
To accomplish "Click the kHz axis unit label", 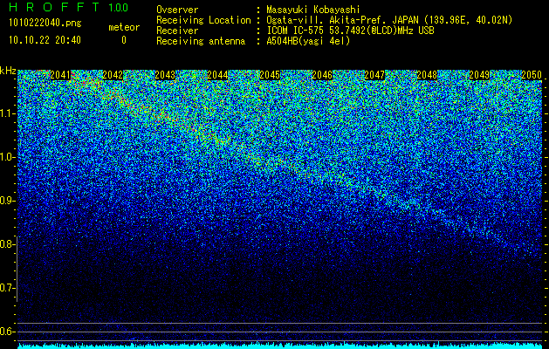I will pos(8,71).
